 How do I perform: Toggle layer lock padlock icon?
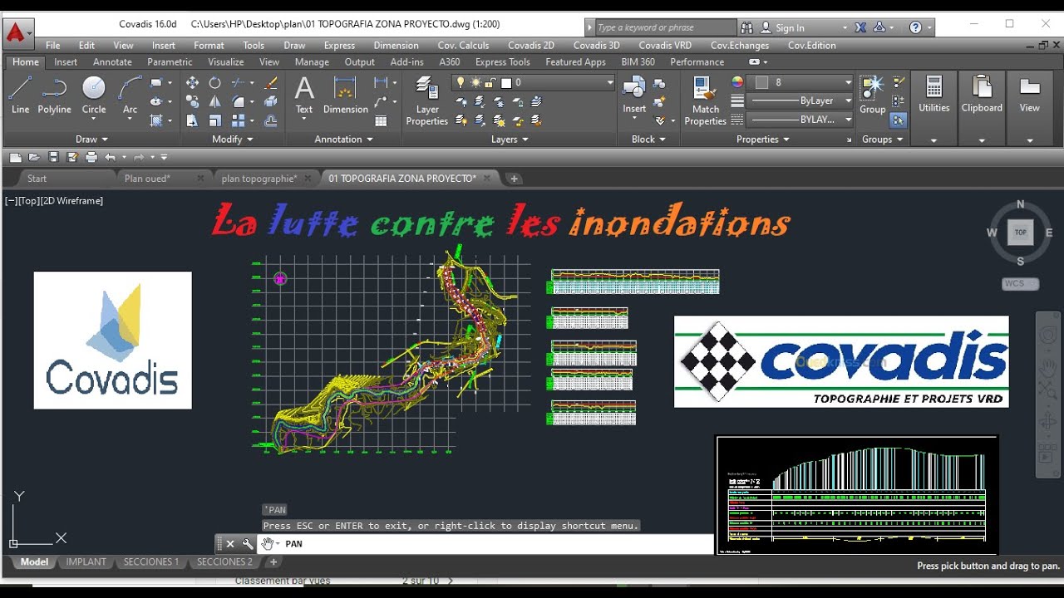[490, 82]
